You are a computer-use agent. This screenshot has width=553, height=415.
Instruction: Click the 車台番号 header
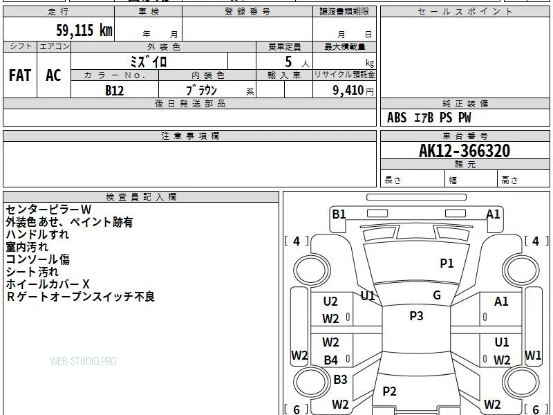coord(465,136)
